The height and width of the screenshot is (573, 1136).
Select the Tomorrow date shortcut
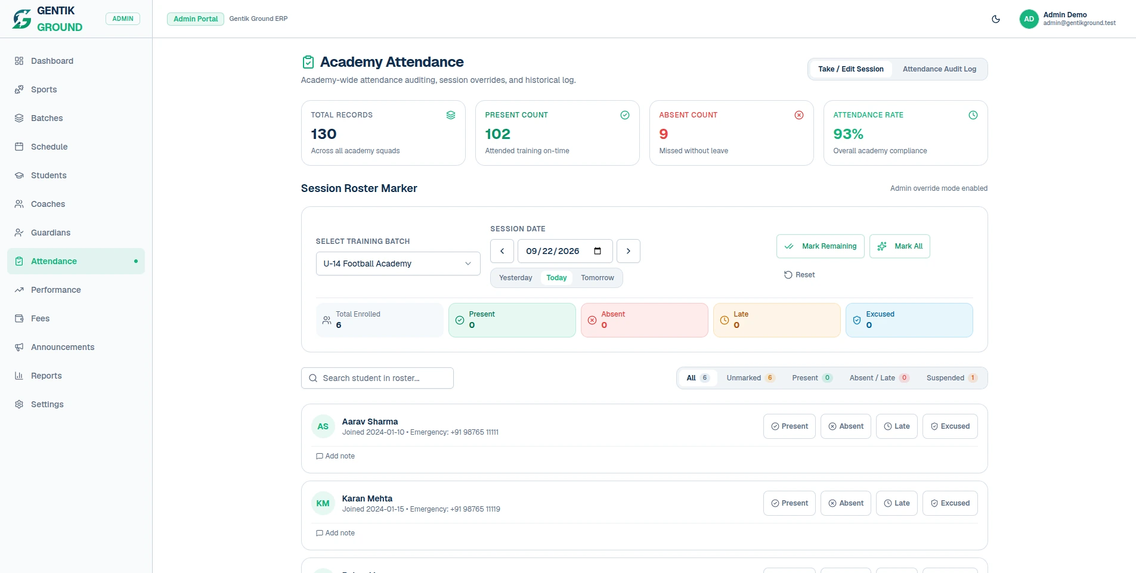pos(598,278)
